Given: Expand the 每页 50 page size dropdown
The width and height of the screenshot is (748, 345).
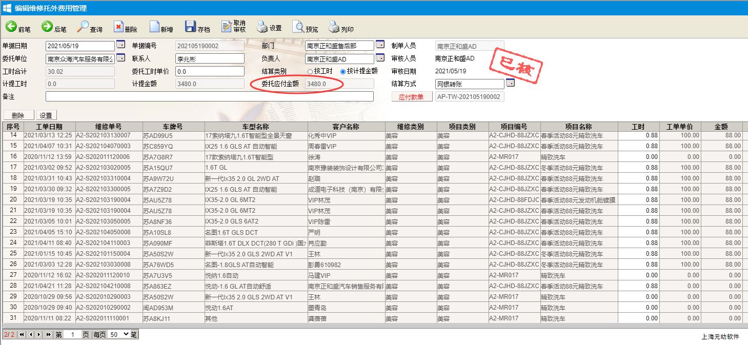Looking at the screenshot, I should pyautogui.click(x=119, y=334).
